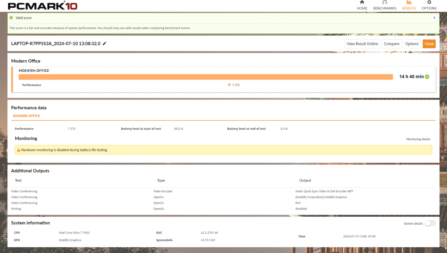447x253 pixels.
Task: Open the result Options button
Action: tap(412, 44)
